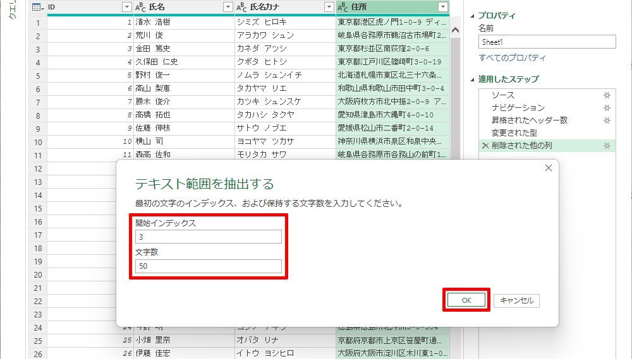632x359 pixels.
Task: Open settings gear for ソース step
Action: (607, 95)
